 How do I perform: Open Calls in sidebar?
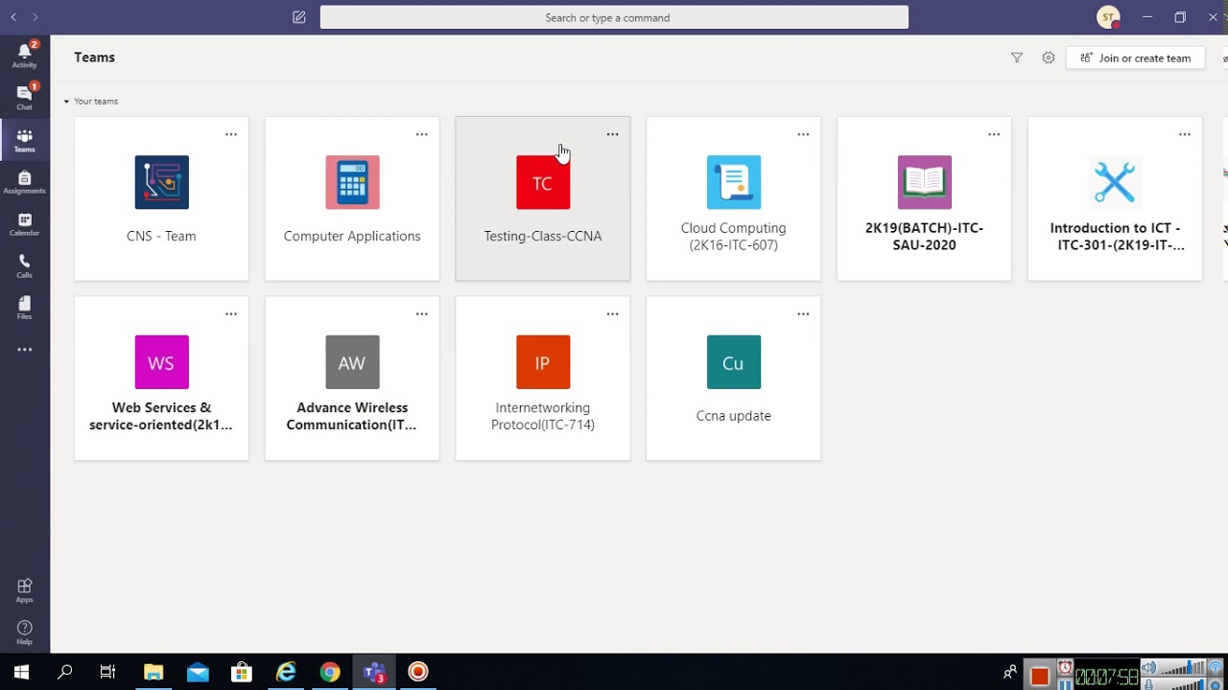[25, 266]
